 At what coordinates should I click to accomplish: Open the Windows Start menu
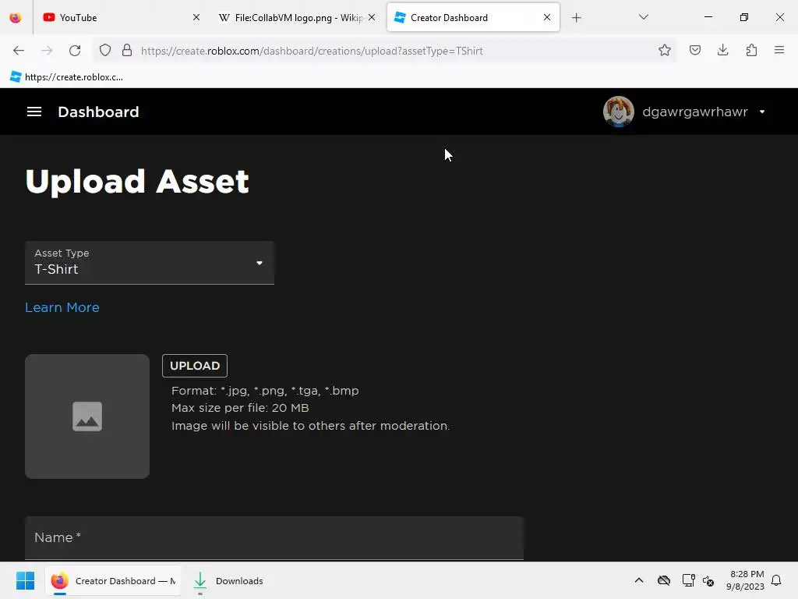tap(25, 580)
